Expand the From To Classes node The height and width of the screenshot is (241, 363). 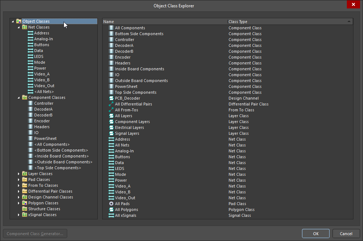click(18, 185)
